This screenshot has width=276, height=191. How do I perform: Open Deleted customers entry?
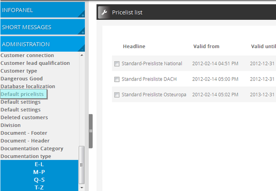pos(24,118)
